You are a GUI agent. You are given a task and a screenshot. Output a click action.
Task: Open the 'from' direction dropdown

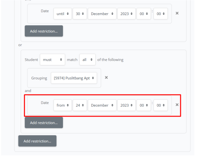pos(63,105)
